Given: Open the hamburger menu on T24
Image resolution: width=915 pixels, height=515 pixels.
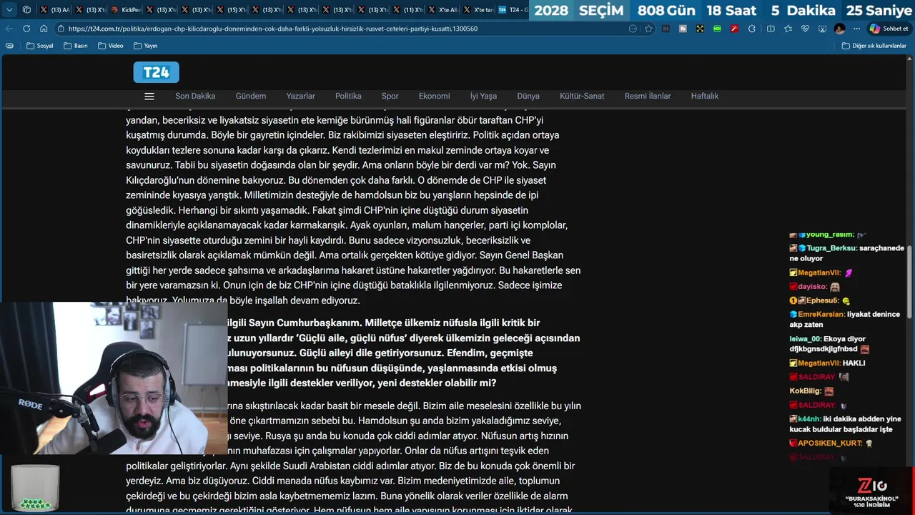Looking at the screenshot, I should coord(149,96).
